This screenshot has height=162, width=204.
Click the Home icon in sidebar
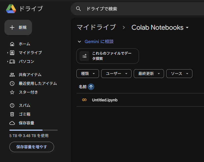(12, 44)
